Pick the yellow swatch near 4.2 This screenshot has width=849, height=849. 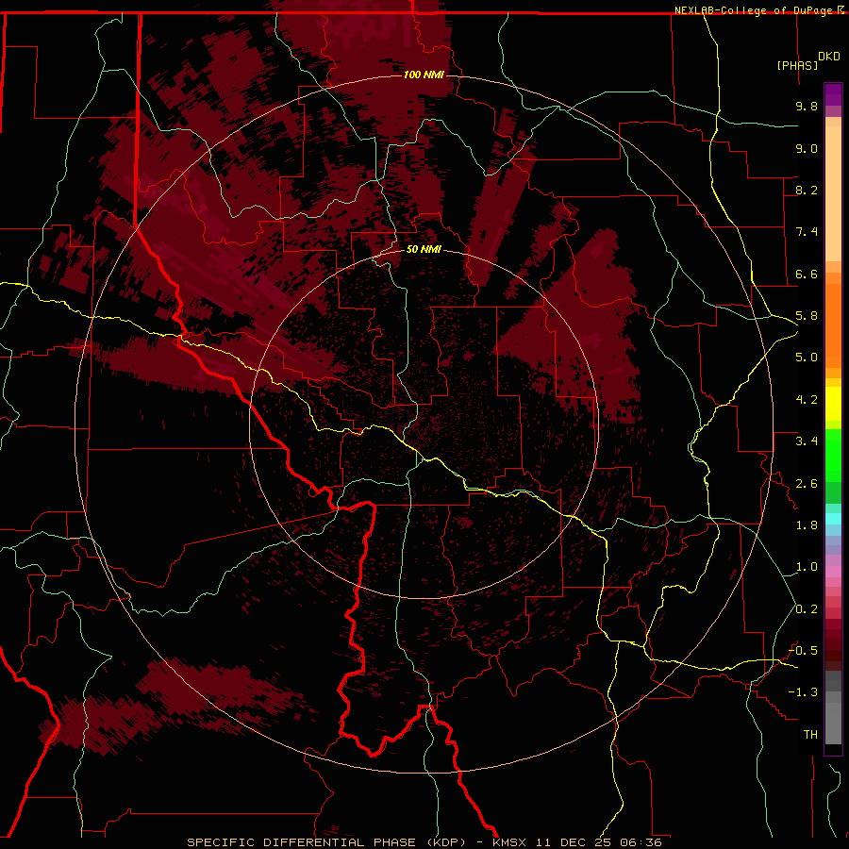coord(833,404)
